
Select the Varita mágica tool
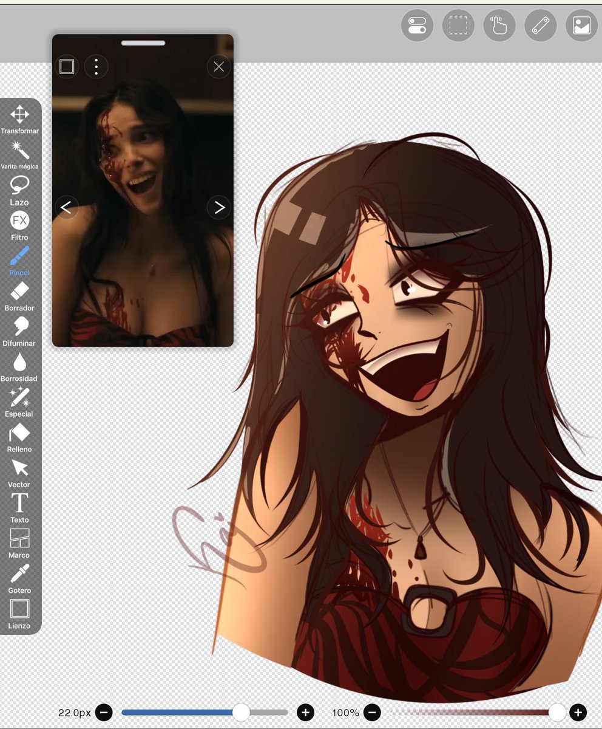point(19,154)
